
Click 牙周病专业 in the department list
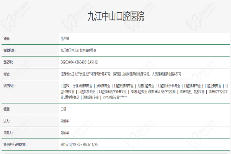(103, 86)
